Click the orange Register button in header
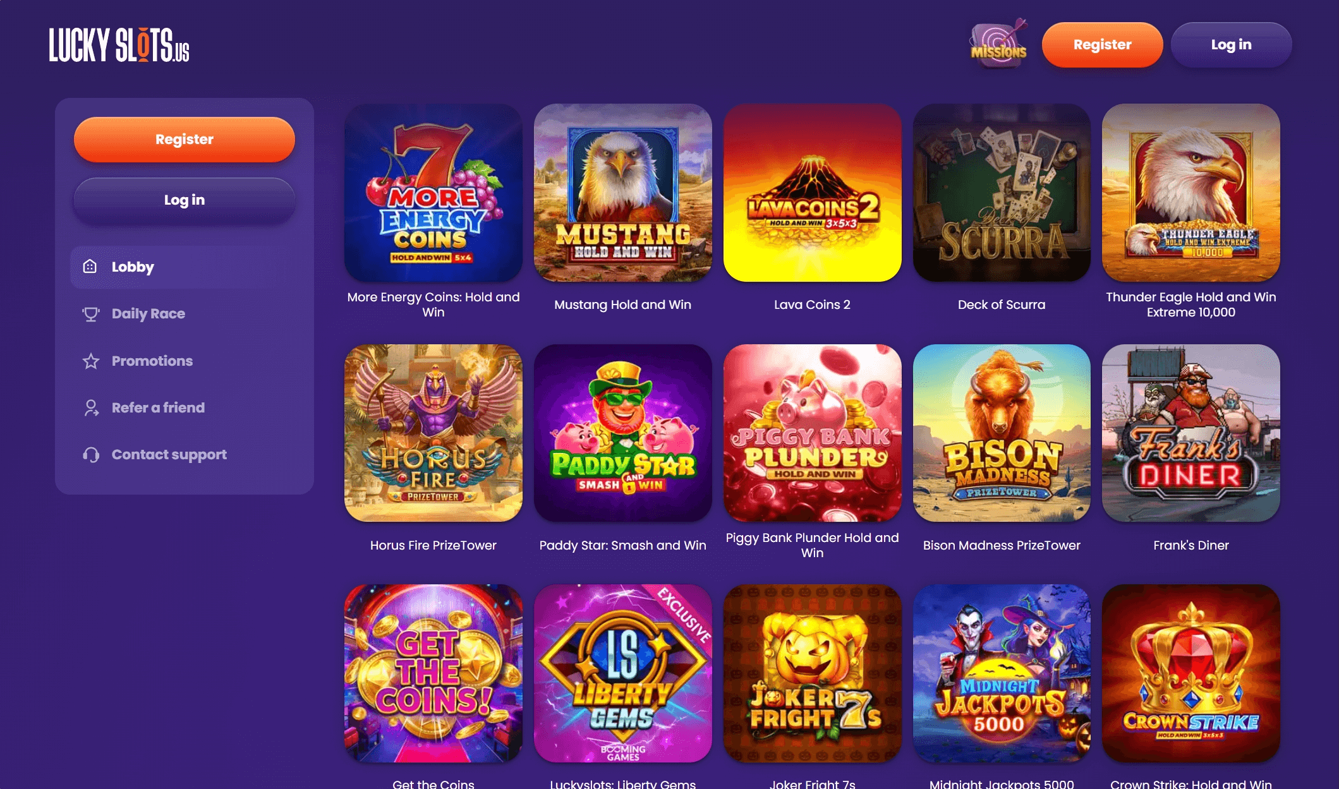The width and height of the screenshot is (1339, 789). coord(1102,45)
